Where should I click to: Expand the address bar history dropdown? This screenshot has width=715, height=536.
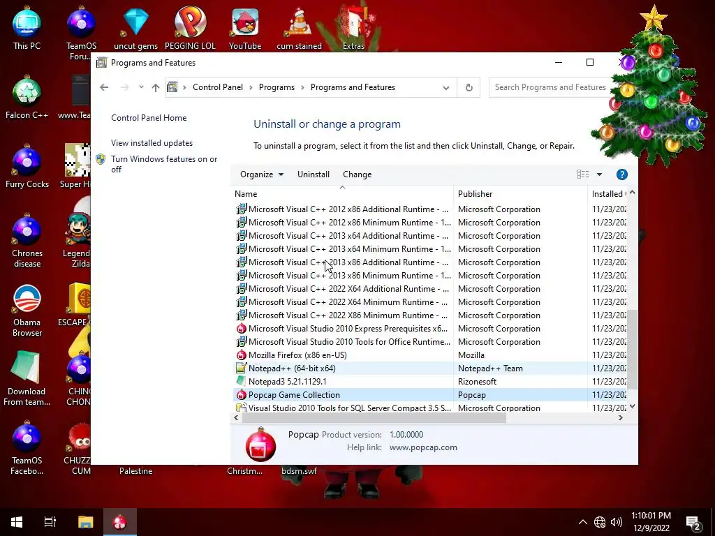pyautogui.click(x=446, y=87)
